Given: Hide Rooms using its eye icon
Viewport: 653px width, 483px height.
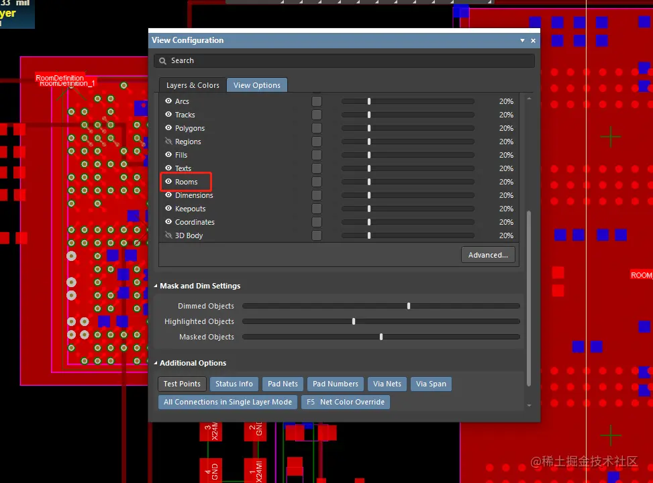Looking at the screenshot, I should click(168, 182).
